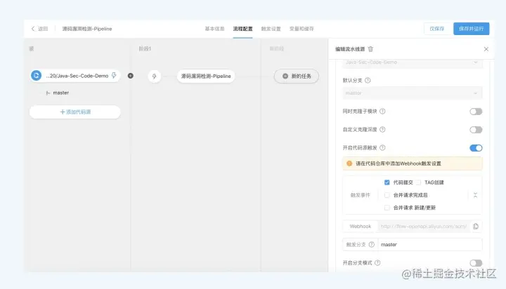Click help icon next to 触发分支
506x289 pixels.
pos(372,245)
